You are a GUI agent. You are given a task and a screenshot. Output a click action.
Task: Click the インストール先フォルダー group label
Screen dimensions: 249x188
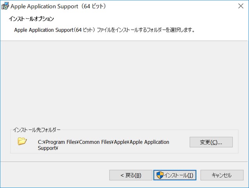[x=37, y=130]
